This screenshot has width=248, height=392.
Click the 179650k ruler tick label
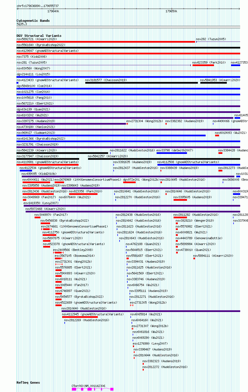[171, 11]
